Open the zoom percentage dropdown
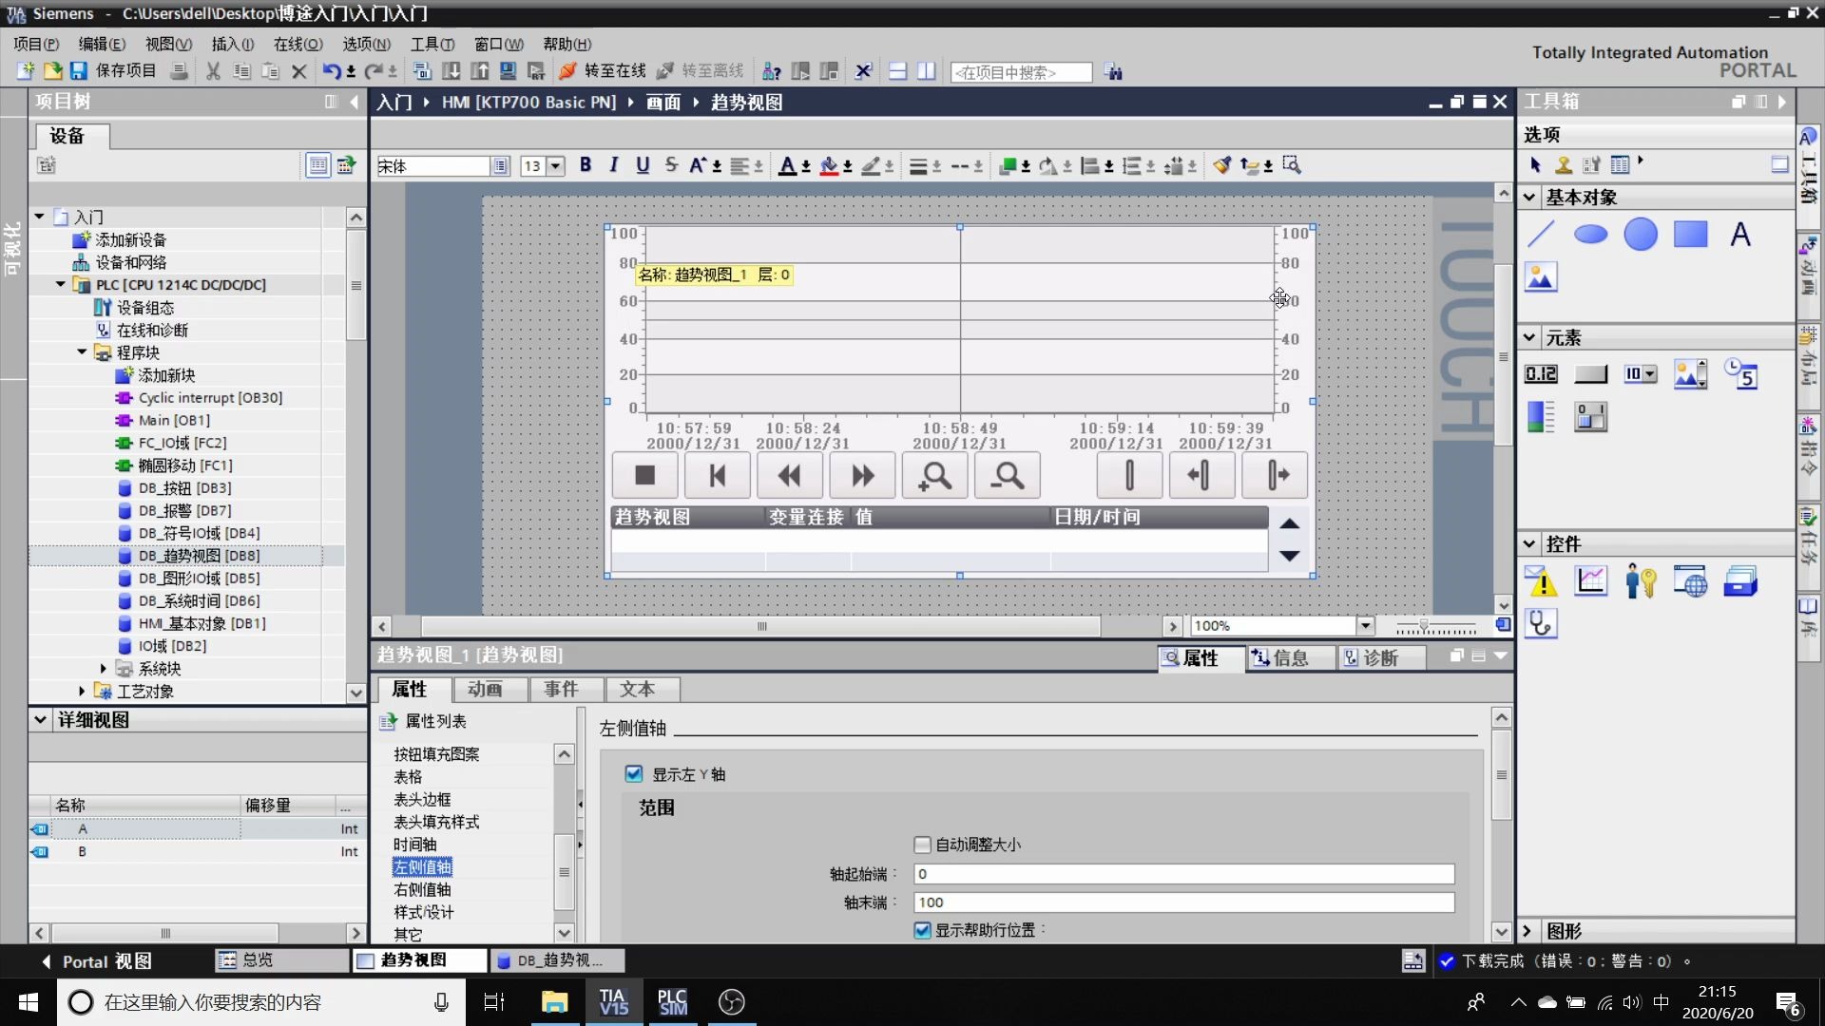Image resolution: width=1825 pixels, height=1026 pixels. (1366, 625)
